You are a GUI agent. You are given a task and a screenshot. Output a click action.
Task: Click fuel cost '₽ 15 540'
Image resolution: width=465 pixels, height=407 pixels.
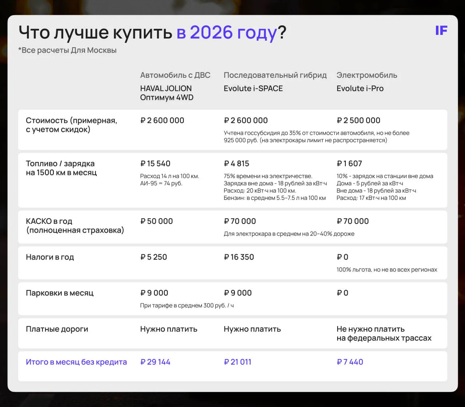click(x=155, y=164)
